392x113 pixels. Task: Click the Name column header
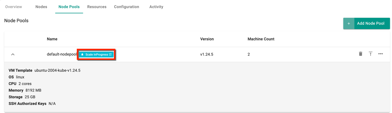click(52, 39)
